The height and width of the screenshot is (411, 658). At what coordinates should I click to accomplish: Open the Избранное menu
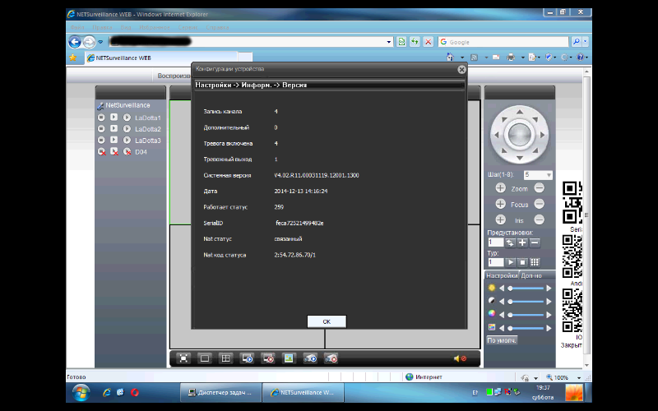coord(155,27)
